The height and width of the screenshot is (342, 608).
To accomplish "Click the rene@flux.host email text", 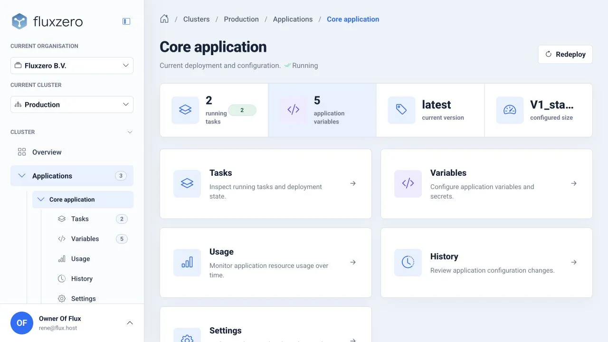I will [58, 328].
